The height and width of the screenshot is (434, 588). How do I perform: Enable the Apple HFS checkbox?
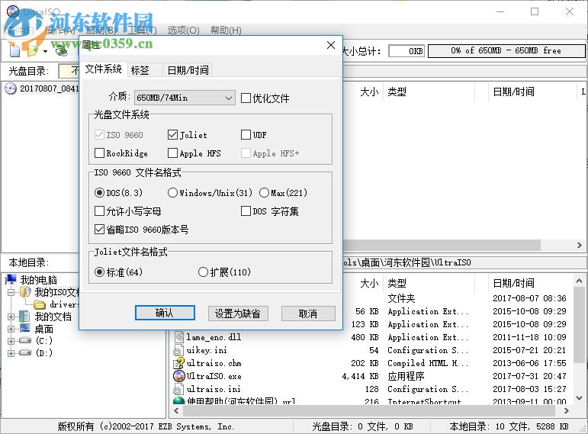[172, 153]
